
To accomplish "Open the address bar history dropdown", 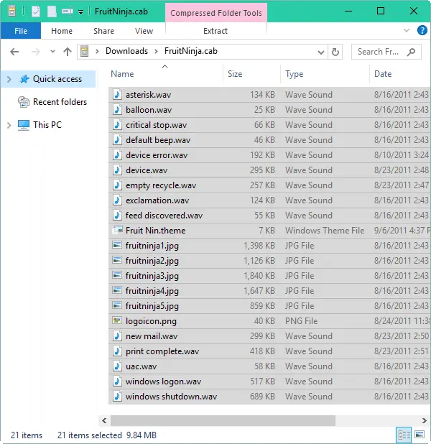I will [321, 52].
